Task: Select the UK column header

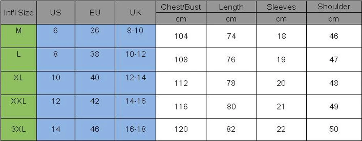Action: pyautogui.click(x=136, y=12)
